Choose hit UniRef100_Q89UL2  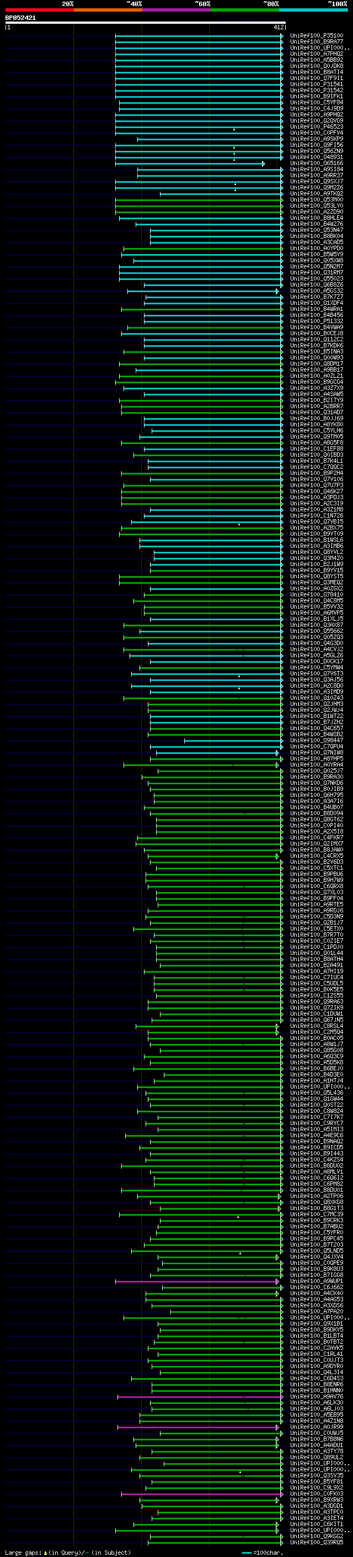[x=316, y=1457]
